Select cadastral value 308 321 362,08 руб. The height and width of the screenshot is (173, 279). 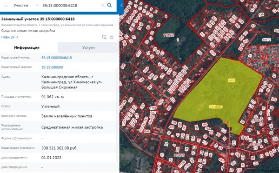click(x=60, y=148)
